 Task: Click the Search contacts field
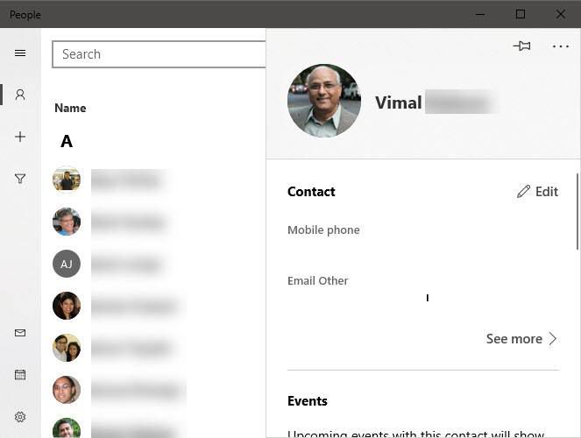click(159, 54)
